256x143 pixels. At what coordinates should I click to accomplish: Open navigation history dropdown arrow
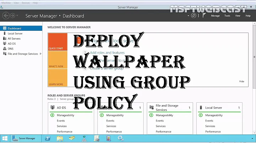pyautogui.click(x=17, y=16)
